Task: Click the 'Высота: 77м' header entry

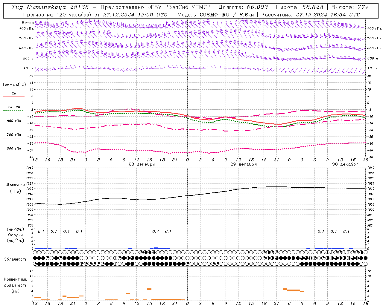Action: [x=350, y=7]
